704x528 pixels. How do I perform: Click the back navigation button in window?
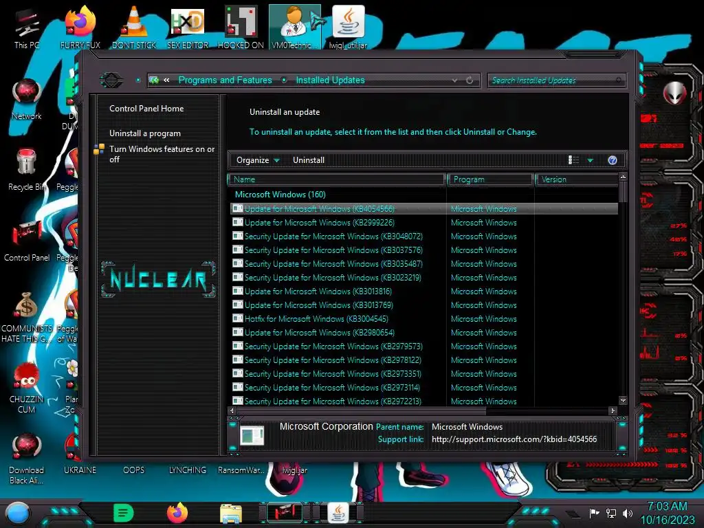[111, 80]
